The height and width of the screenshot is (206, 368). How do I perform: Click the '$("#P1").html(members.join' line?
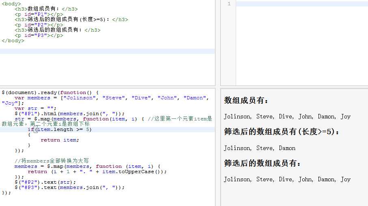[x=70, y=114]
